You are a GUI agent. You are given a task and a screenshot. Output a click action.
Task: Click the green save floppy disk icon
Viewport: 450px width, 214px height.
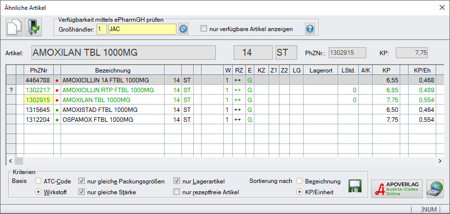click(355, 186)
